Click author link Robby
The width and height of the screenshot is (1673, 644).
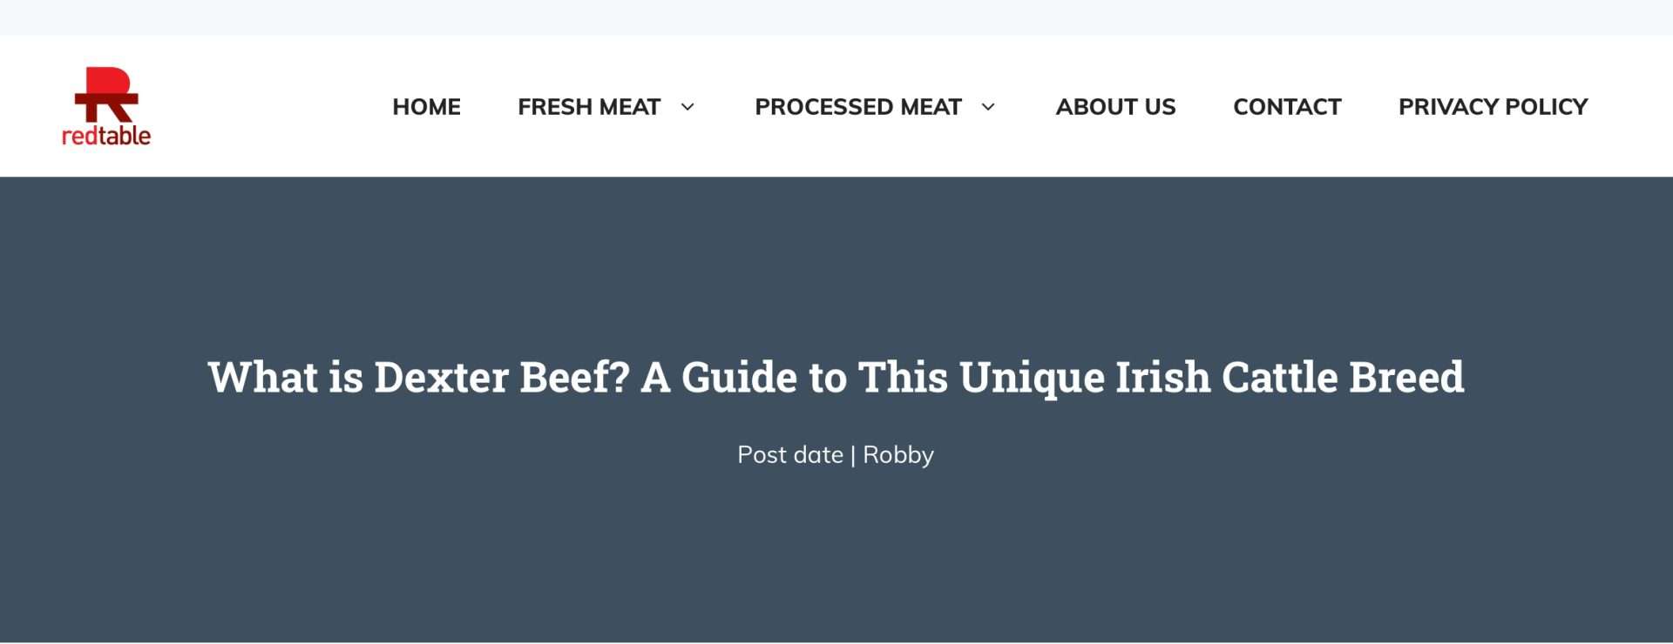click(x=897, y=453)
